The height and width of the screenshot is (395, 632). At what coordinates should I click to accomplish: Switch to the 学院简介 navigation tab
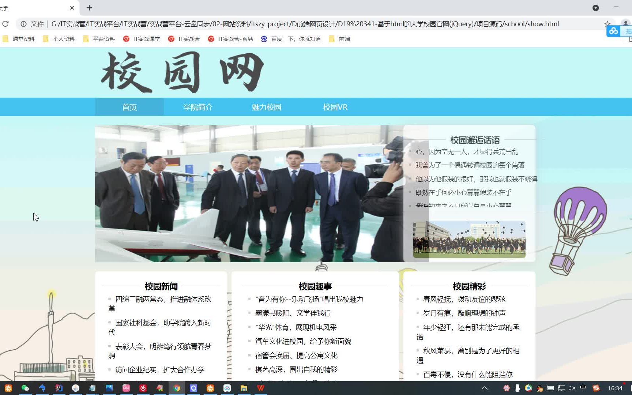click(198, 107)
